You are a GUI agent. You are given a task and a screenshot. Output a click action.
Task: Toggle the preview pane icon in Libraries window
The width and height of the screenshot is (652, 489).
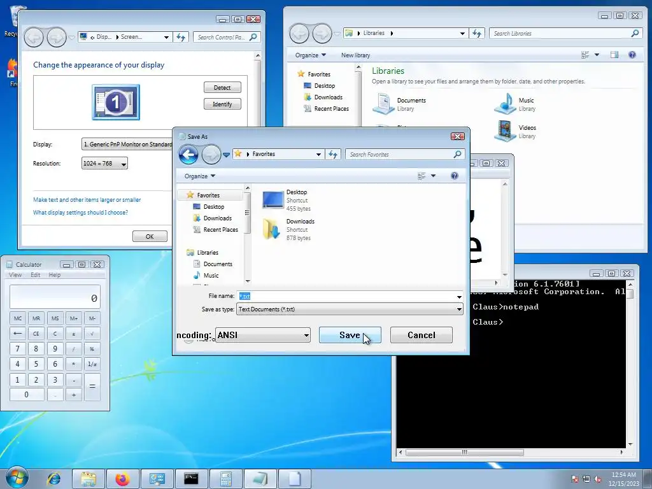coord(614,55)
